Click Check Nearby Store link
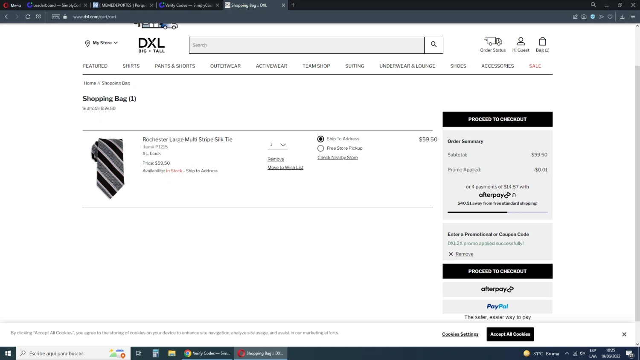Image resolution: width=640 pixels, height=360 pixels. tap(337, 157)
